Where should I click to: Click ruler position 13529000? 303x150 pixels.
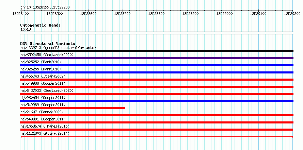225,14
